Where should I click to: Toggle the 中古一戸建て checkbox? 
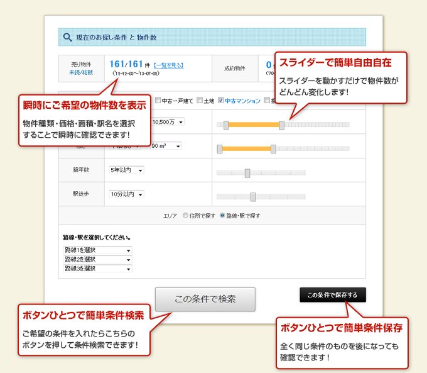[158, 101]
